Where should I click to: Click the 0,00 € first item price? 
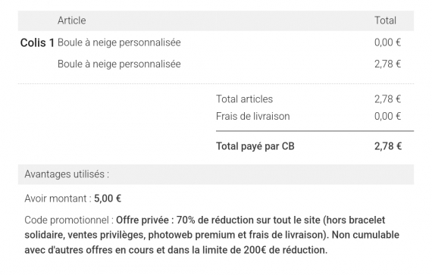[387, 42]
